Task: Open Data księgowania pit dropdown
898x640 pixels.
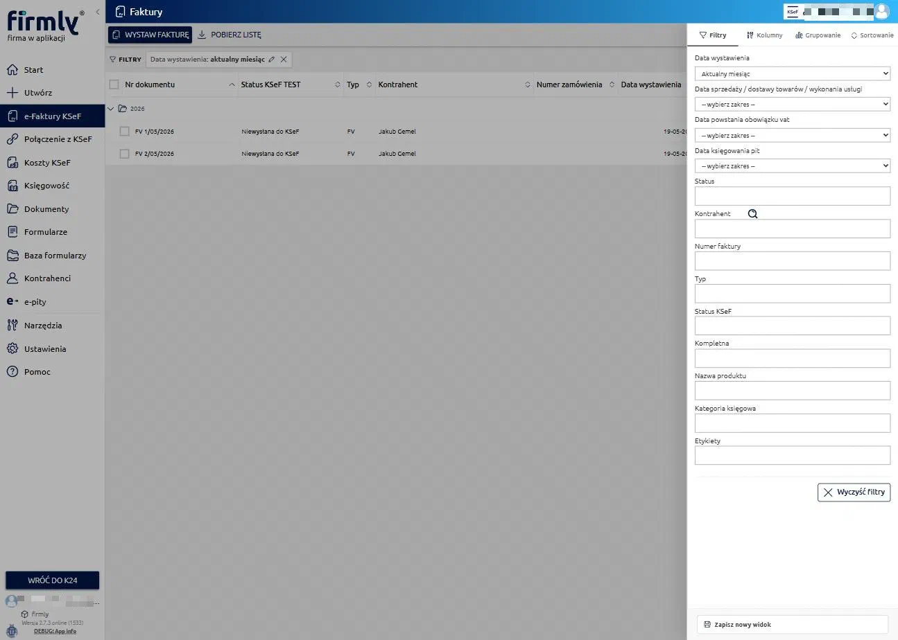Action: click(793, 166)
